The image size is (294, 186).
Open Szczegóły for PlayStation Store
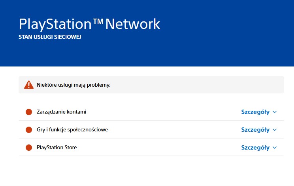point(255,148)
